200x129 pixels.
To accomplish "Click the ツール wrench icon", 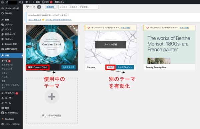I will tap(3, 103).
